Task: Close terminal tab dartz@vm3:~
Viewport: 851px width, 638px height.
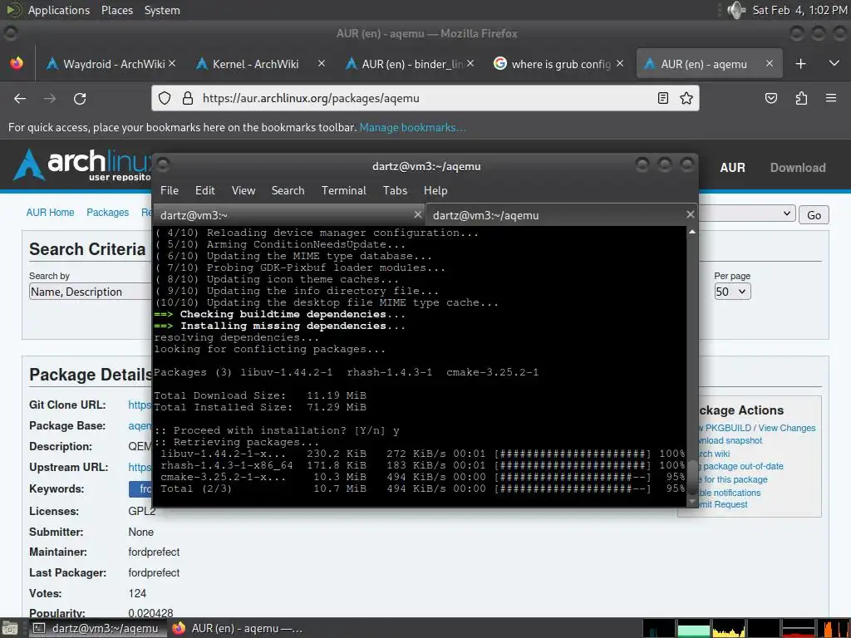Action: tap(417, 215)
